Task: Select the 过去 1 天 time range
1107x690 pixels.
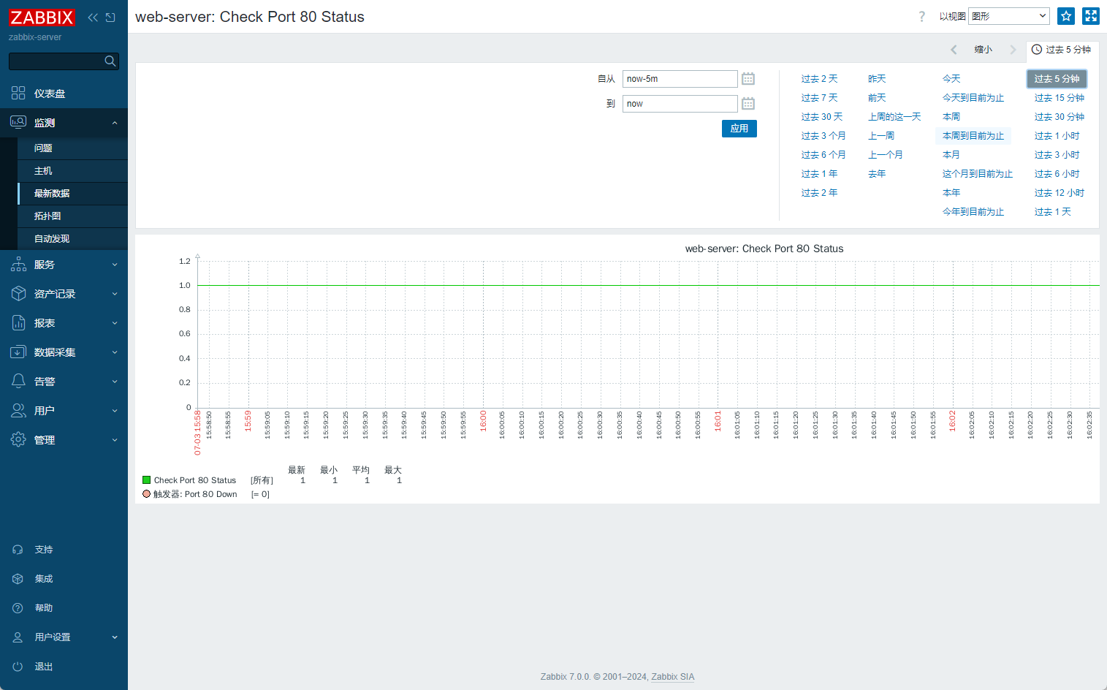Action: (1053, 212)
